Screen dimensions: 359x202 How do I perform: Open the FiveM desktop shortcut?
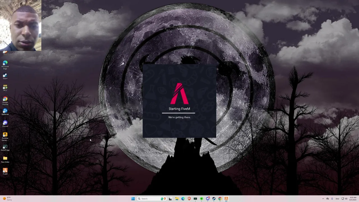tap(5, 171)
